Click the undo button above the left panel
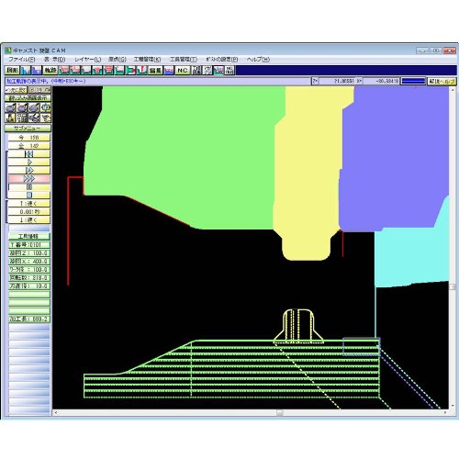 point(16,90)
